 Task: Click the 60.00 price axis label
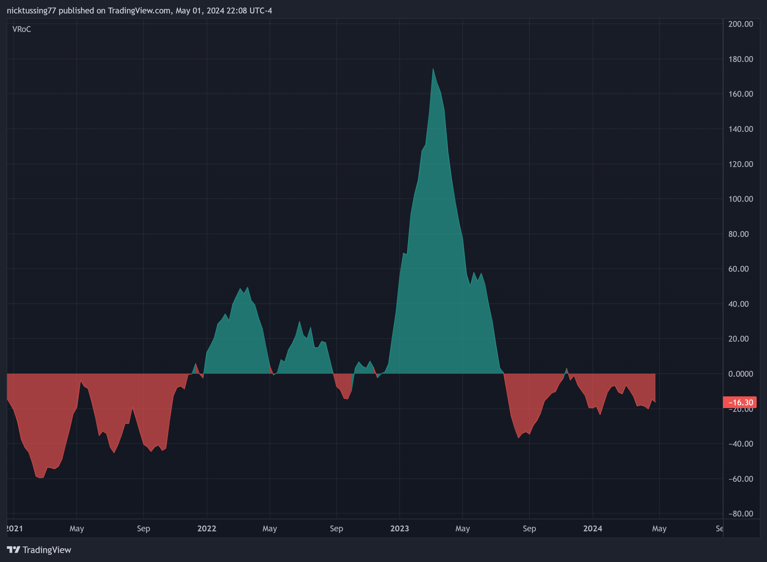tap(738, 269)
